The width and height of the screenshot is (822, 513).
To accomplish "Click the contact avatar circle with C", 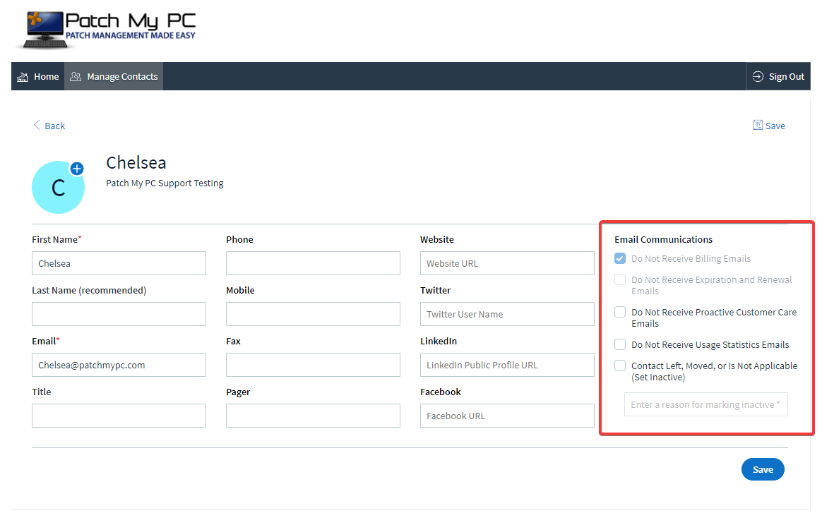I will click(x=58, y=187).
